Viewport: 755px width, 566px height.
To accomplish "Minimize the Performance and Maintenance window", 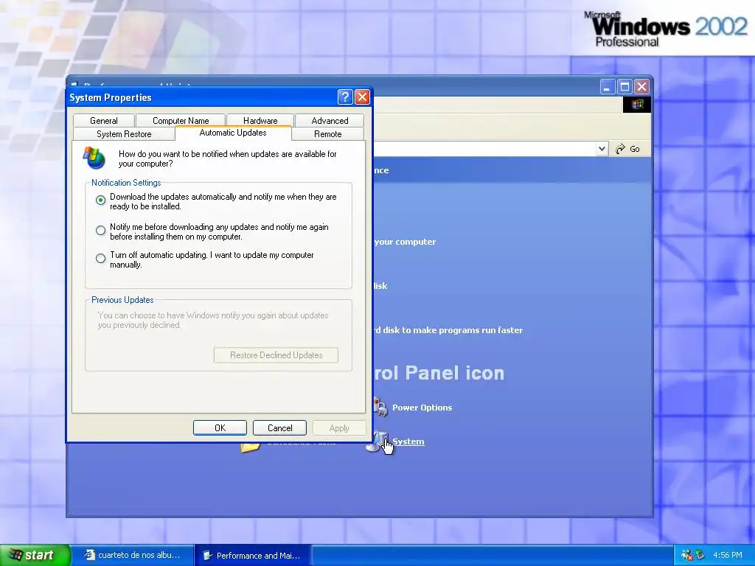I will 608,87.
